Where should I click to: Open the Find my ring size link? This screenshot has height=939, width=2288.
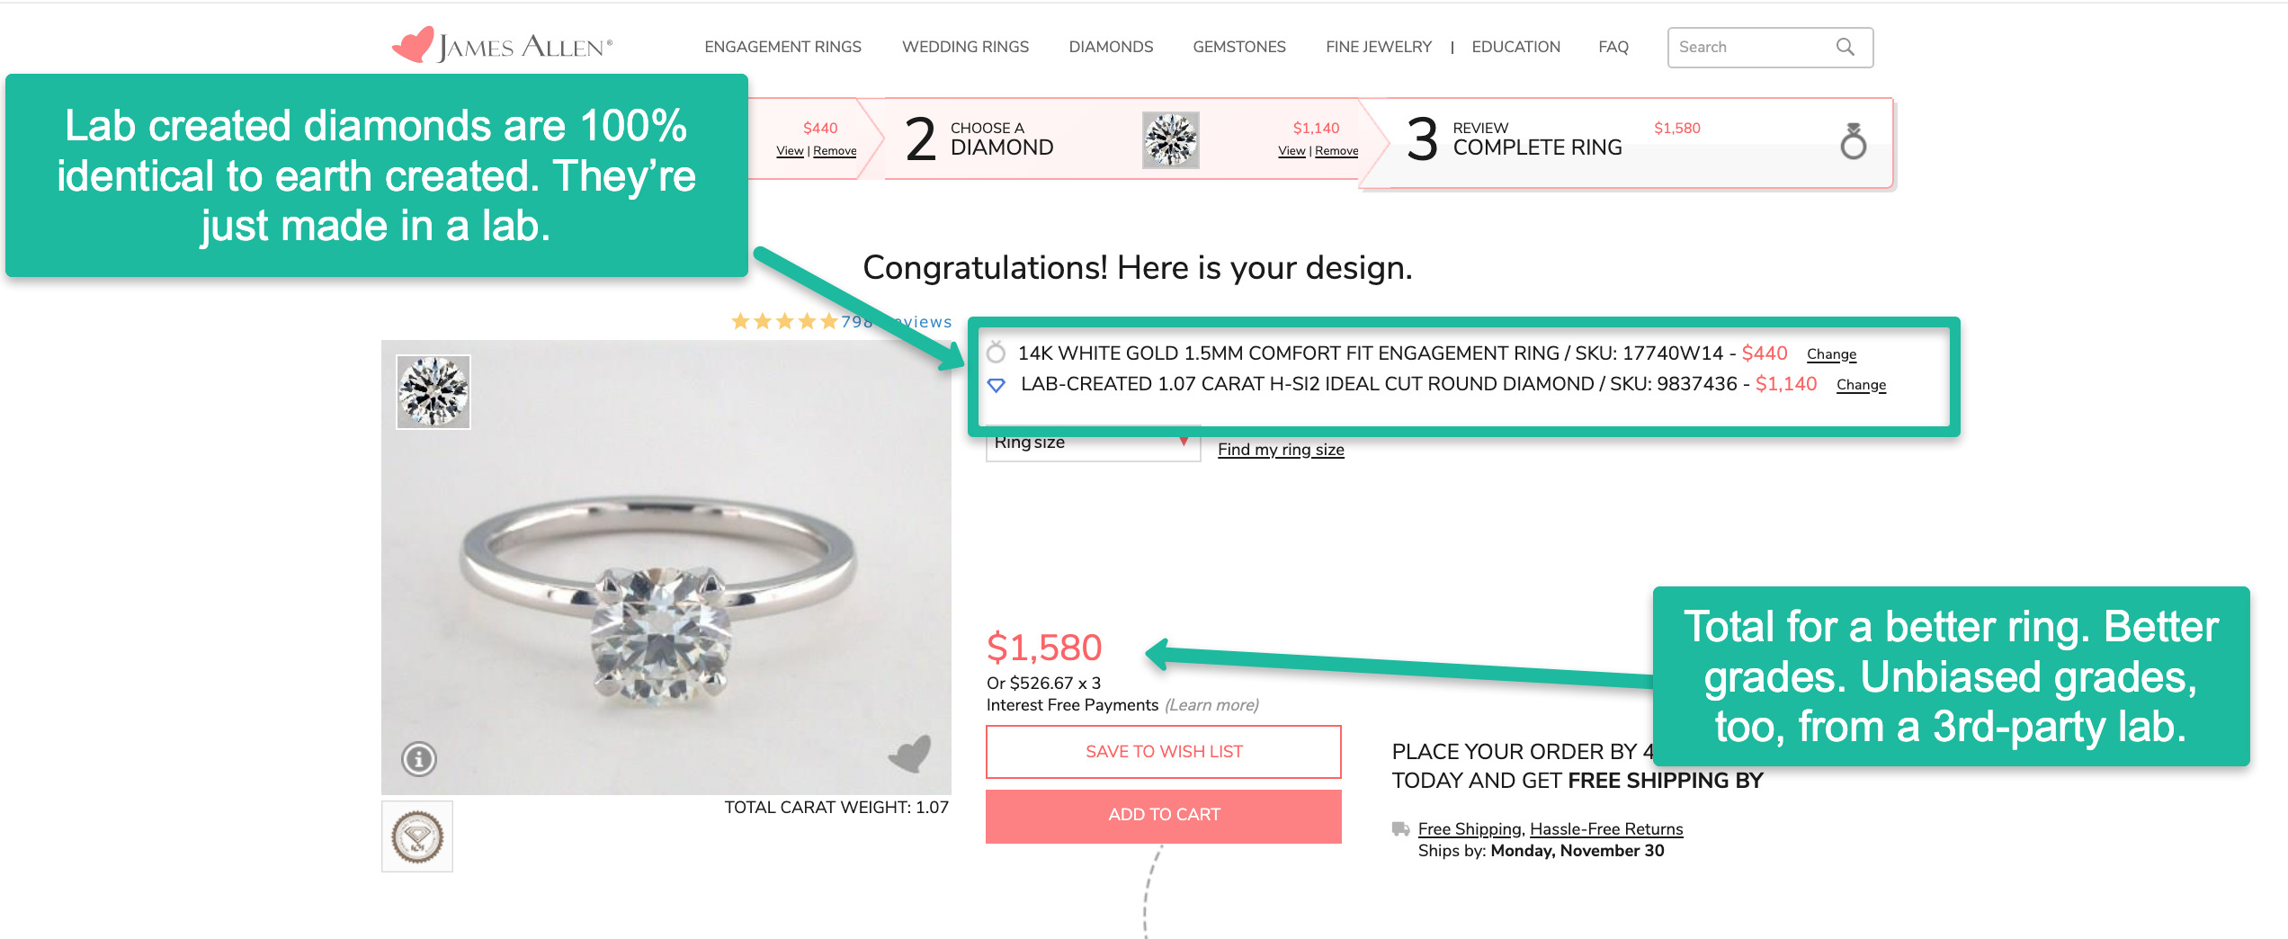coord(1281,450)
